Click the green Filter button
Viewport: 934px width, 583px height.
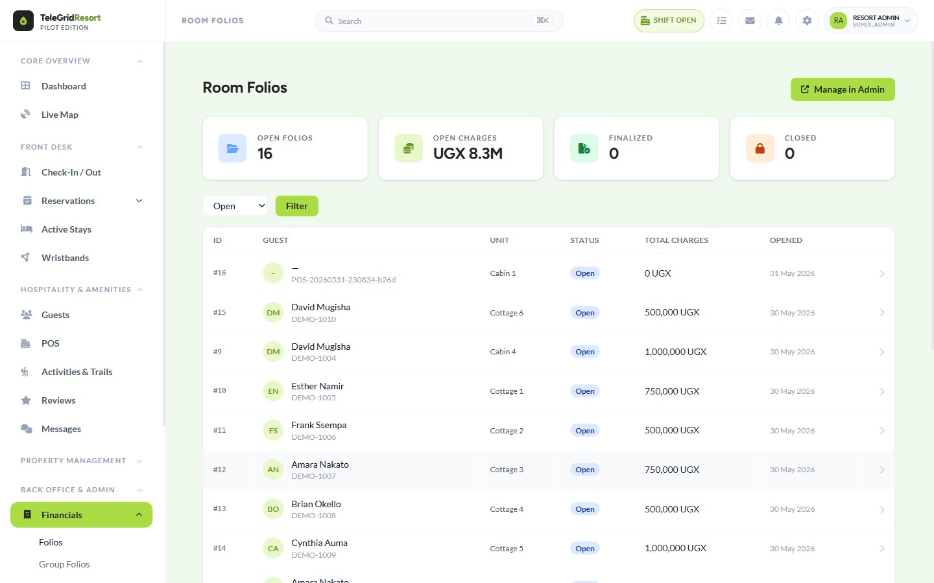(296, 206)
